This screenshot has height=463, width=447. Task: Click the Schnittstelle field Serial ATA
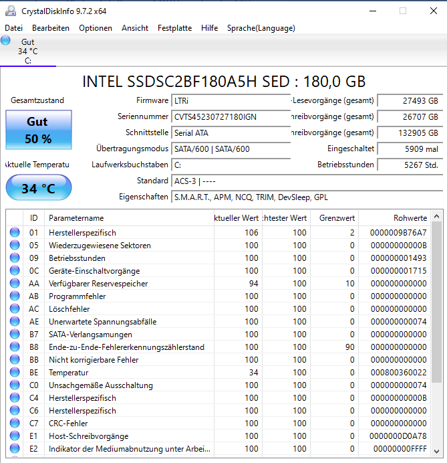(x=231, y=133)
